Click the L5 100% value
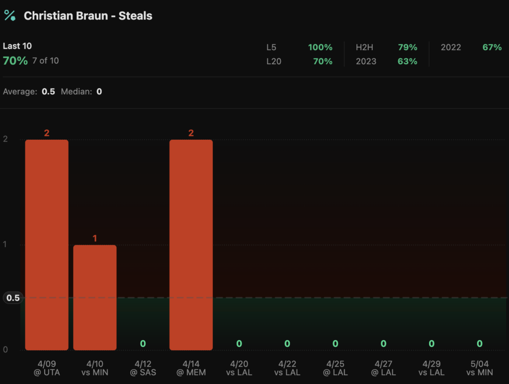Screen dimensions: 509x384 320,47
